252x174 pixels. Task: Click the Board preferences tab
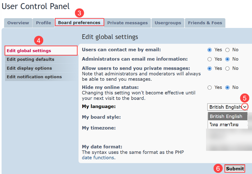click(79, 23)
